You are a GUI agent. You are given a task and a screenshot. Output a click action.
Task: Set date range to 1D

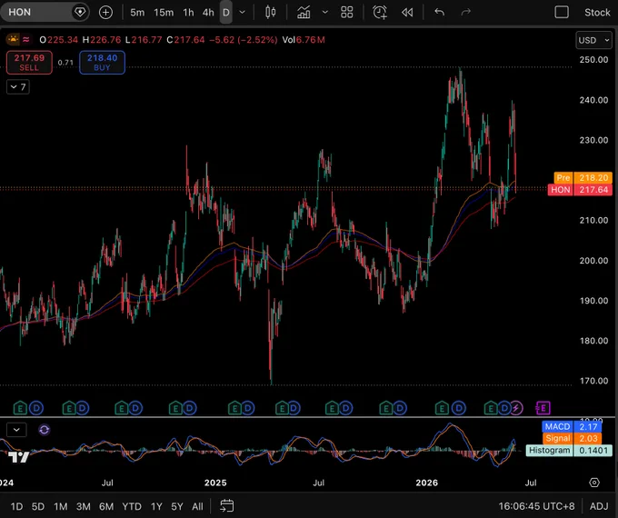[x=16, y=506]
